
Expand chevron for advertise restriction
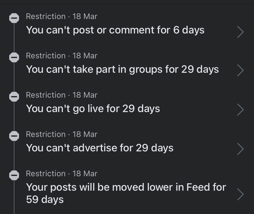[241, 149]
